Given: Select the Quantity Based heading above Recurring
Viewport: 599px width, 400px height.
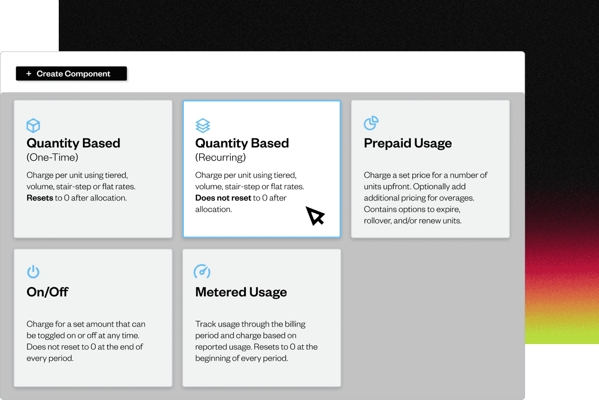Looking at the screenshot, I should (242, 143).
